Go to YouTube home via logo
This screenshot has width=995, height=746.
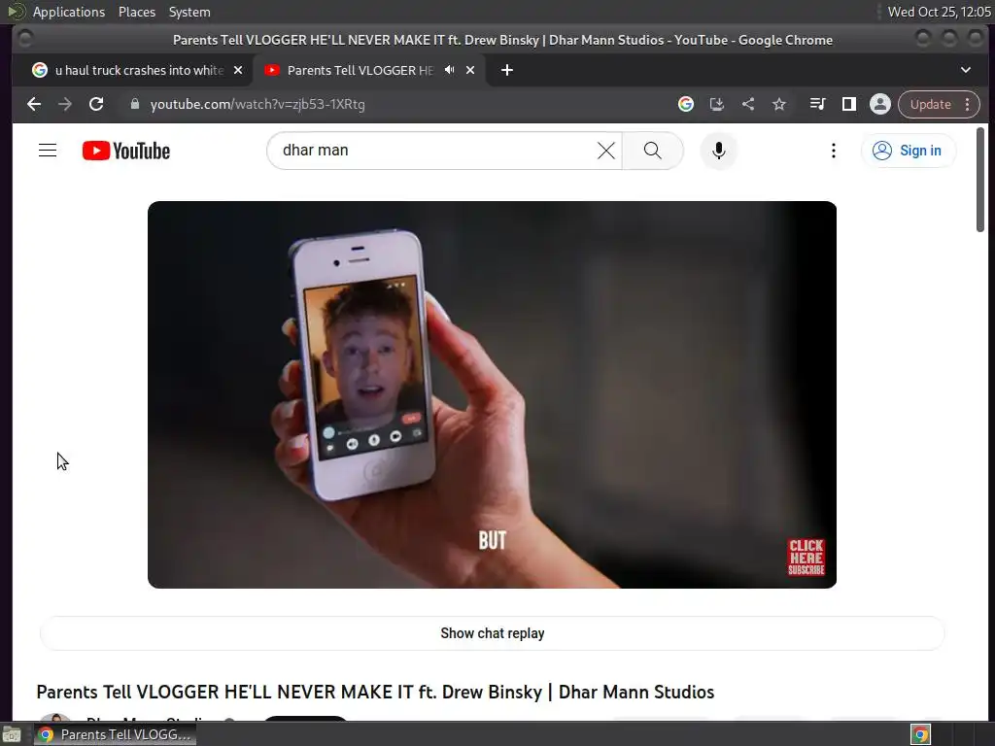[126, 151]
